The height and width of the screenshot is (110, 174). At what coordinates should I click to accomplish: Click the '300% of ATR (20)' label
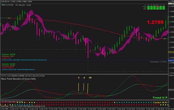(x=8, y=5)
